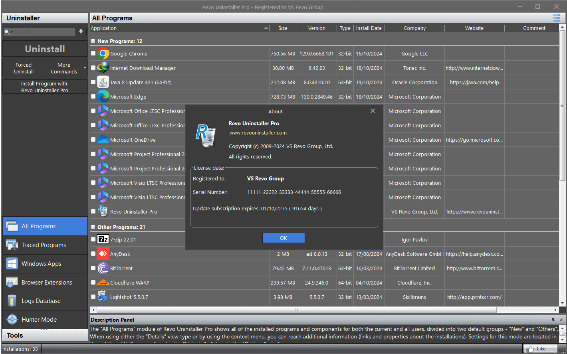Click the Google Chrome program icon
Viewport: 567px width, 354px height.
(x=103, y=53)
